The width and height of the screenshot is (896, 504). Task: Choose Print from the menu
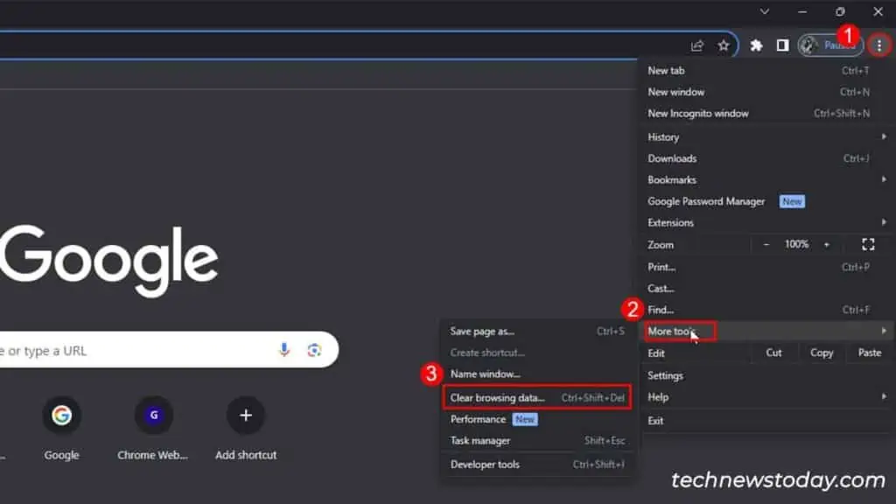tap(766, 268)
